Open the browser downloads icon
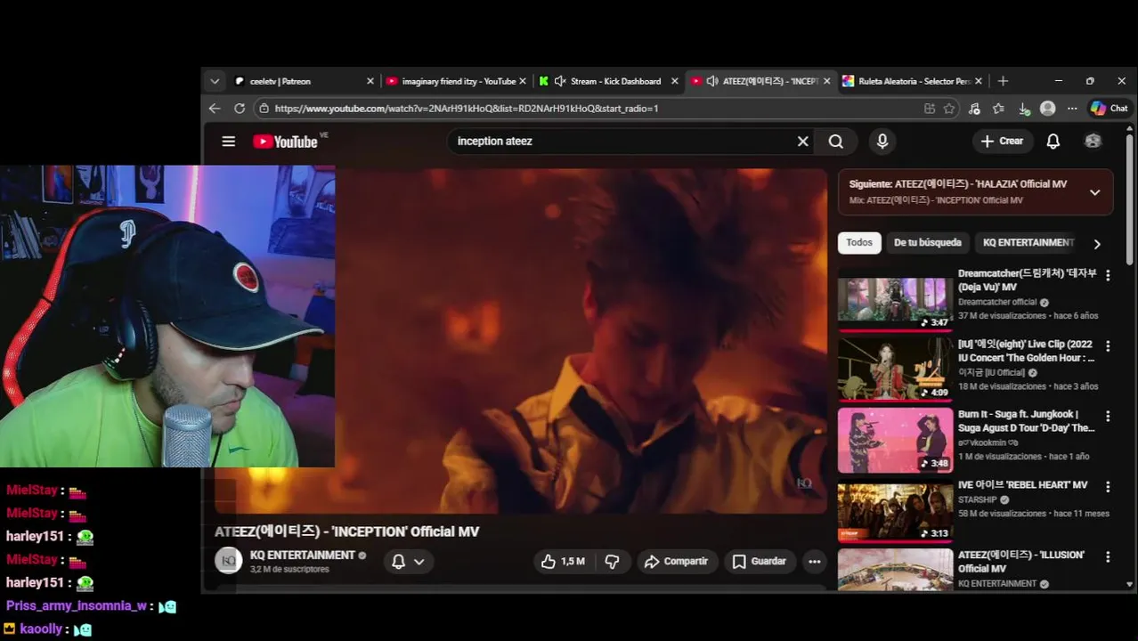 click(x=1024, y=108)
